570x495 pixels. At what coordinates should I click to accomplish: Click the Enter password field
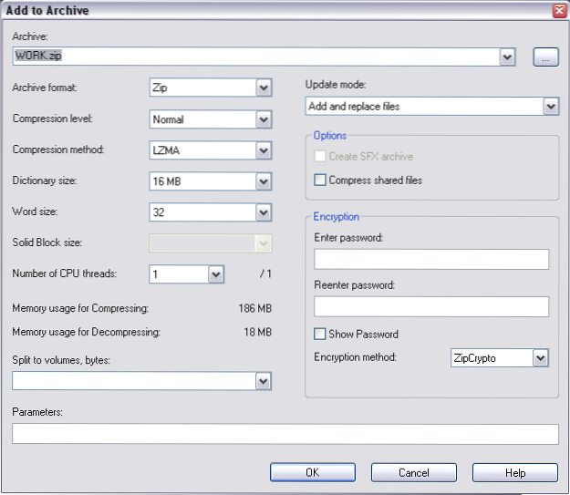(x=431, y=261)
